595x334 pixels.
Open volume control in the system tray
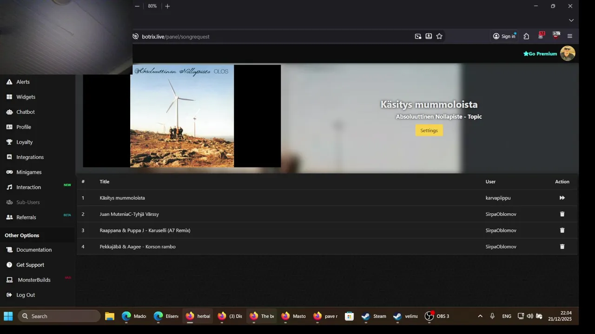(x=530, y=316)
